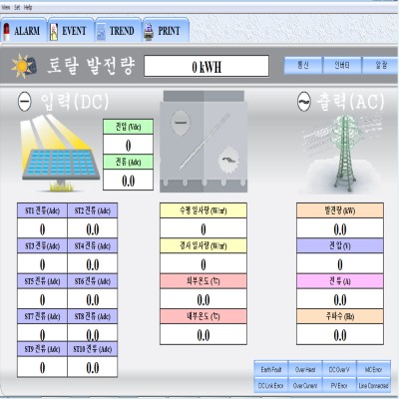Click the sun and solar panel logo icon
Screen dimensions: 399x399
tap(23, 66)
